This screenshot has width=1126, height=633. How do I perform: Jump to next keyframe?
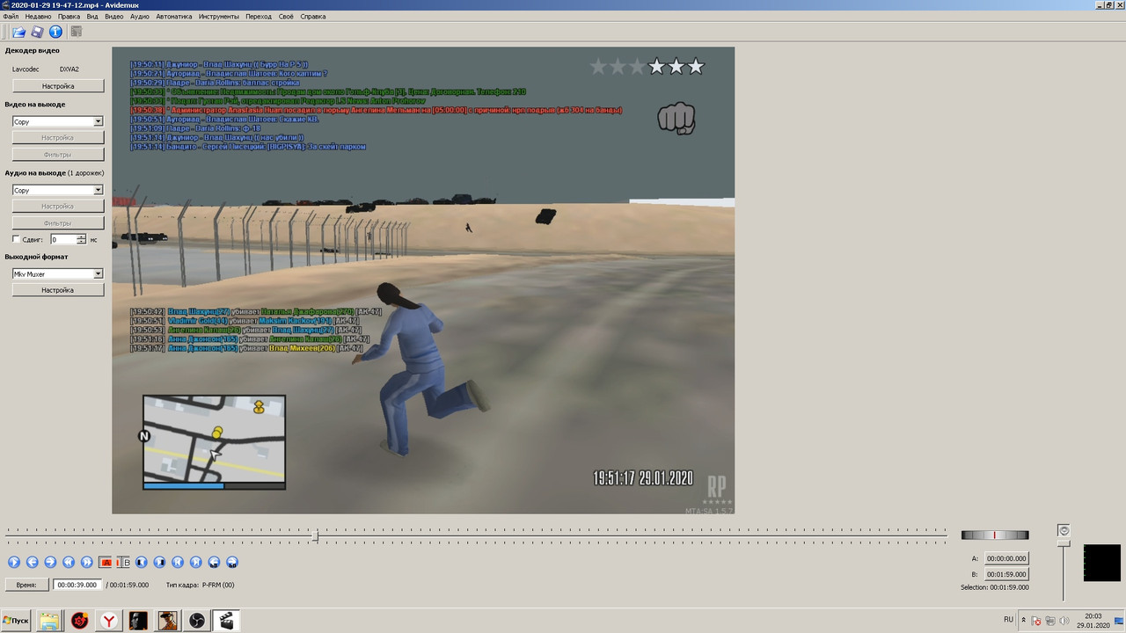click(x=86, y=562)
